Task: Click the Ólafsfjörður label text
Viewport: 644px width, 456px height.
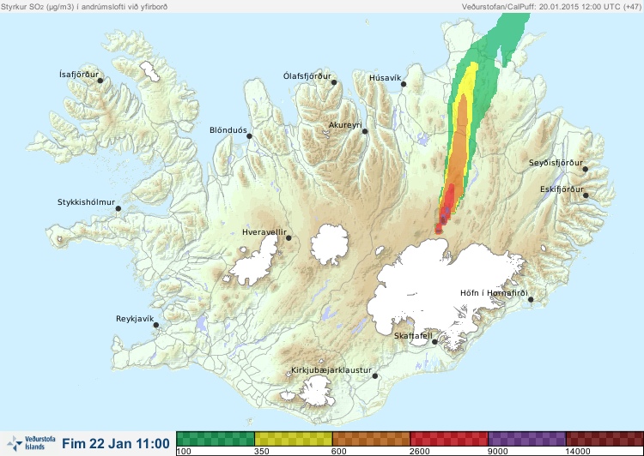Action: [x=307, y=76]
